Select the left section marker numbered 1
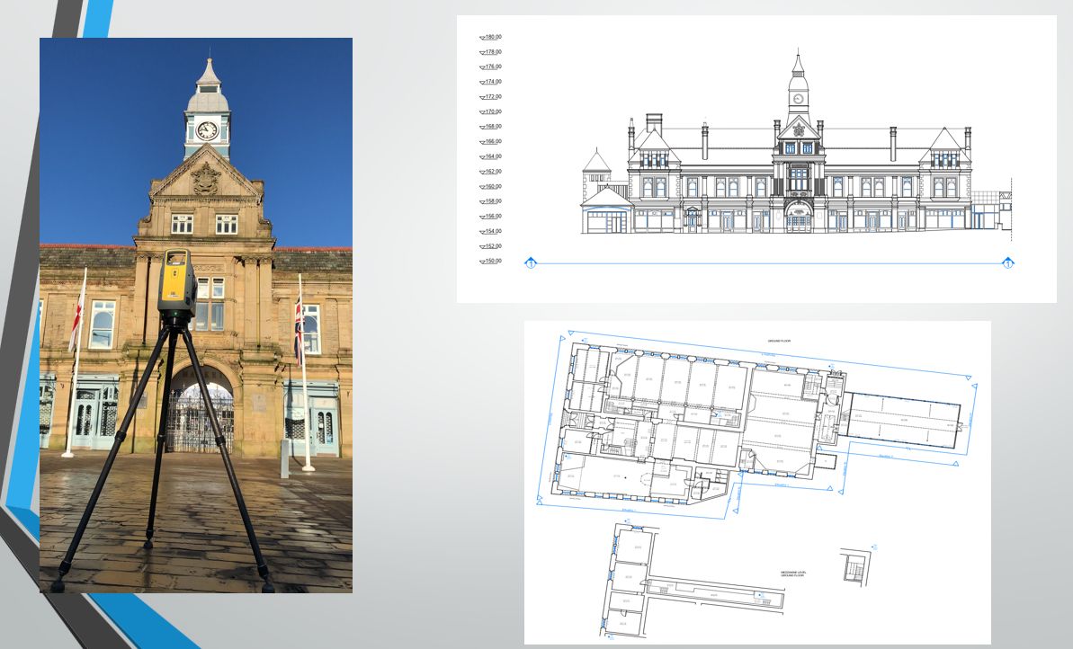 pyautogui.click(x=531, y=263)
